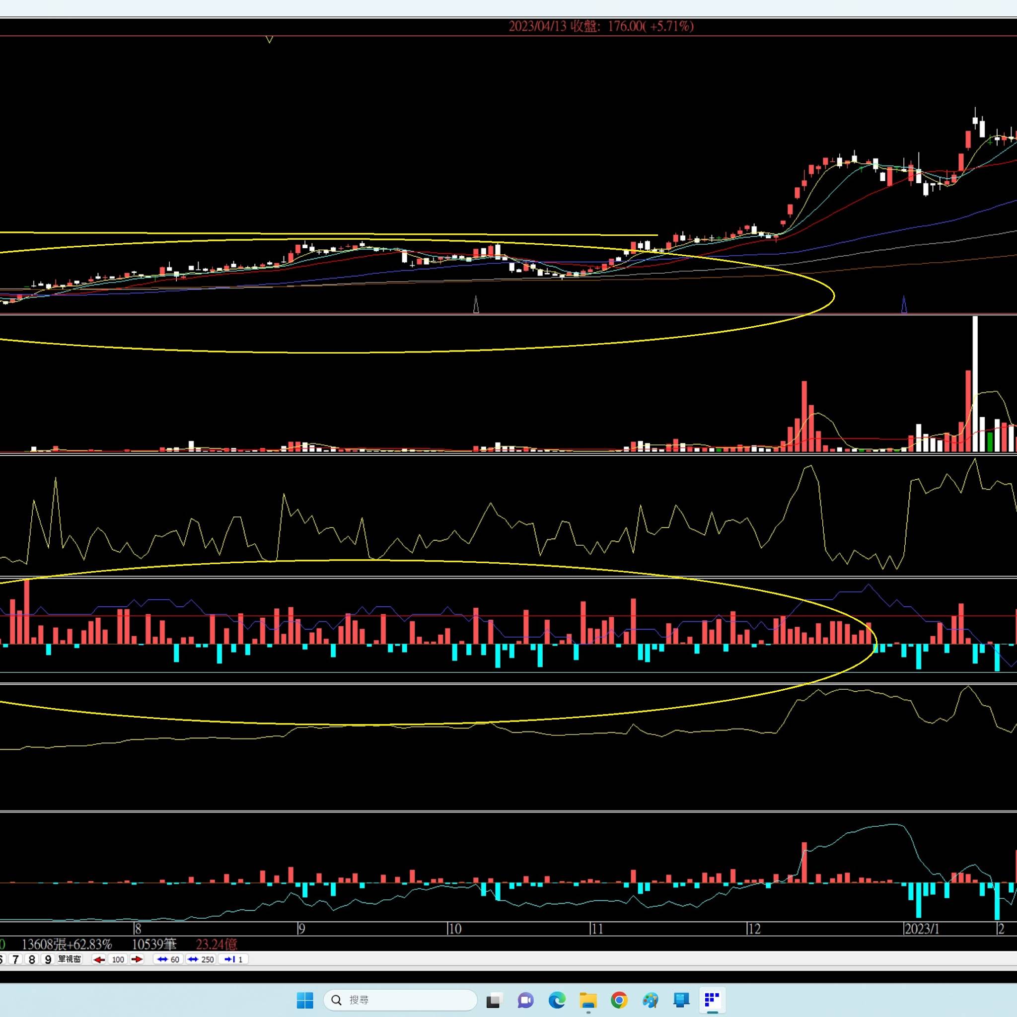Click the gray event marker near October
Image resolution: width=1017 pixels, height=1017 pixels.
click(x=476, y=304)
